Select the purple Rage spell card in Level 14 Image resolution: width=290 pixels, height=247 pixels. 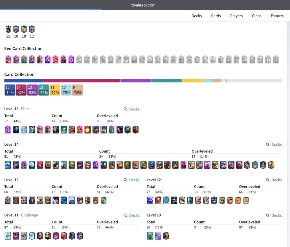pos(207,165)
